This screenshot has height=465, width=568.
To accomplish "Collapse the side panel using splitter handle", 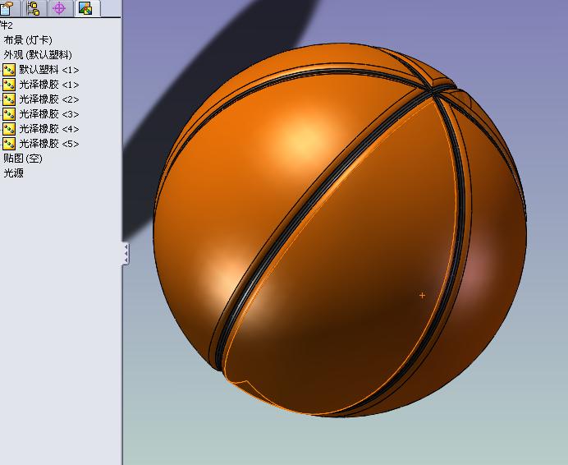I will [x=126, y=254].
